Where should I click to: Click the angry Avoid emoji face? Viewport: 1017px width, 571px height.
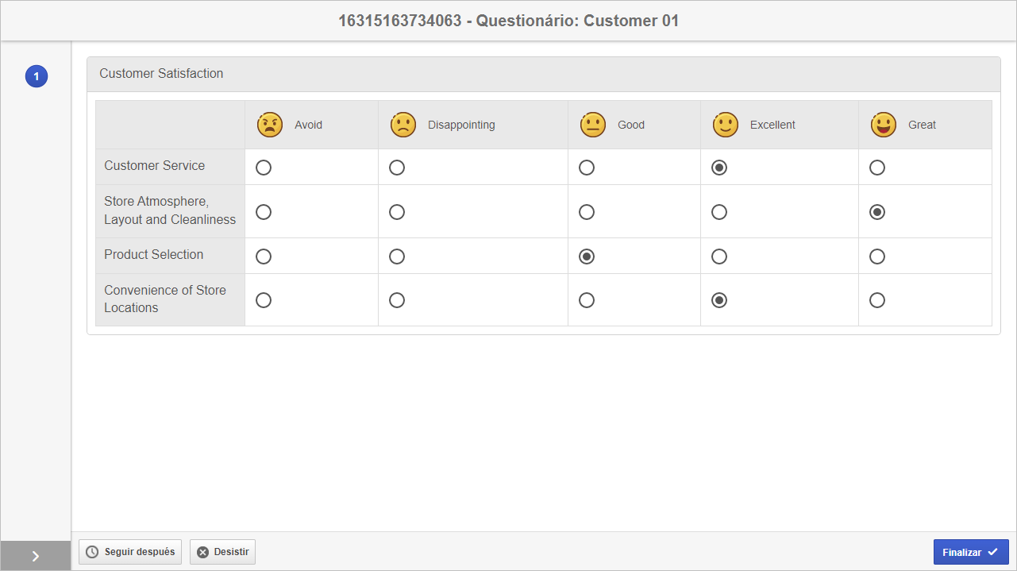point(270,125)
